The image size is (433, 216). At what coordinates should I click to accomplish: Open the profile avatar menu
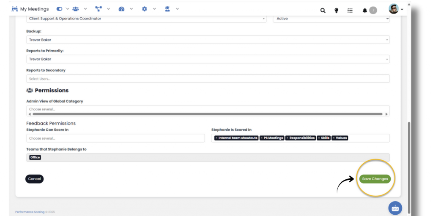pos(395,9)
